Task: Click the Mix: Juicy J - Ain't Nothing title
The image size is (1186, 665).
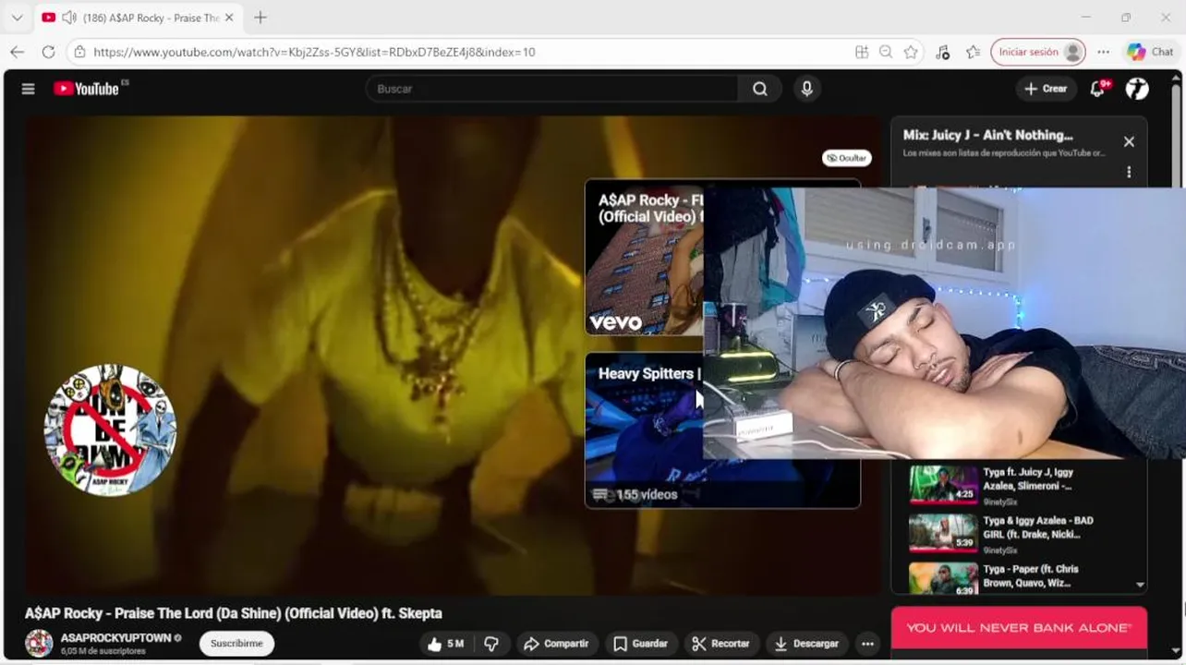Action: point(987,135)
